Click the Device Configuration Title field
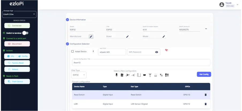This screenshot has width=242, height=111. [141, 63]
